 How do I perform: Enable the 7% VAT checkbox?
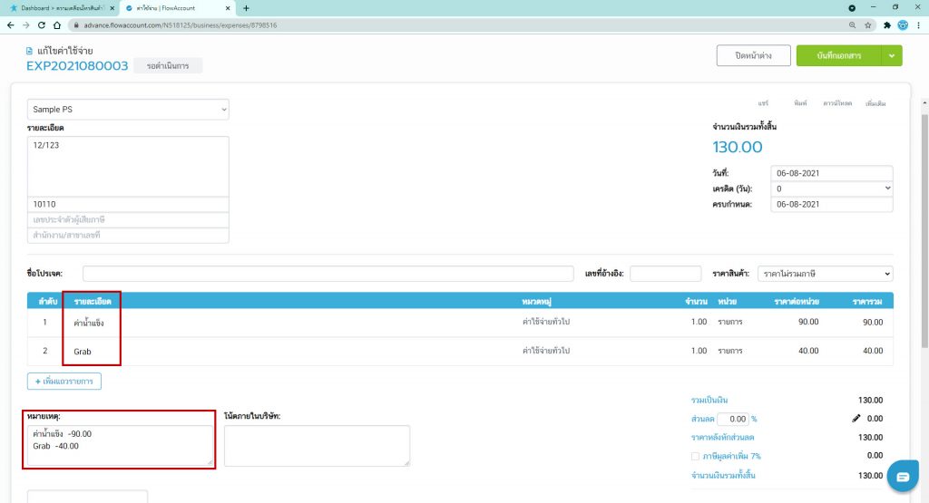[695, 456]
